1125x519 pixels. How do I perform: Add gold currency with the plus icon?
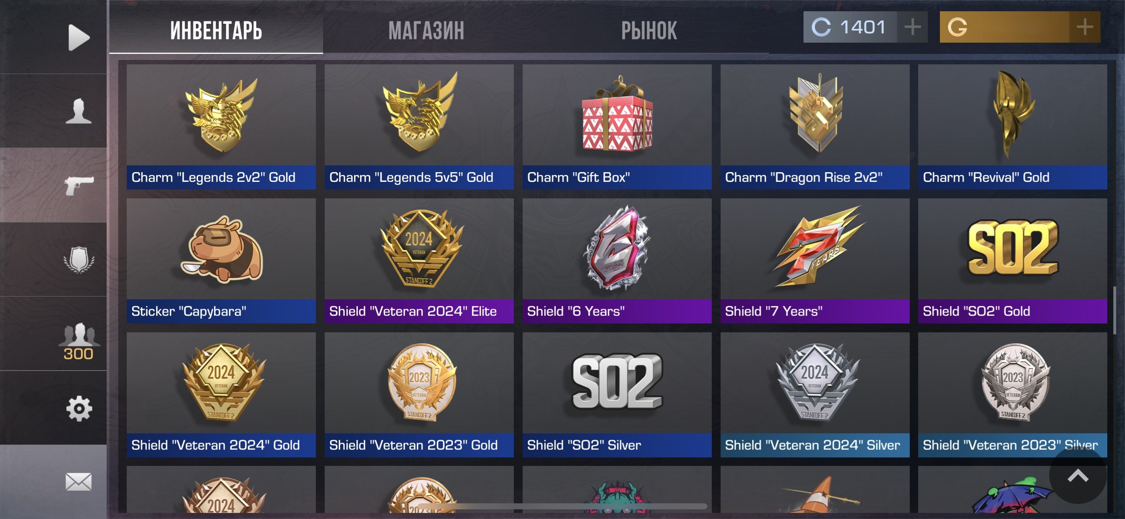[x=1084, y=27]
